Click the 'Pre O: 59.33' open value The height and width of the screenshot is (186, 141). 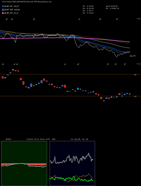click(x=88, y=6)
